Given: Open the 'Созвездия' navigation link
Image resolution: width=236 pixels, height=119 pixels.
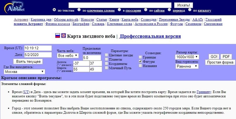Looking at the screenshot, I should coord(149,20).
